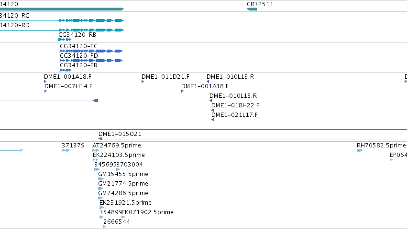The image size is (407, 229).
Task: Click the DME1-021L17.F label
Action: tap(235, 115)
